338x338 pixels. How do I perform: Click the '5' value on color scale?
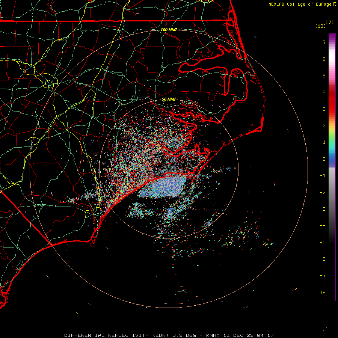tap(324, 75)
